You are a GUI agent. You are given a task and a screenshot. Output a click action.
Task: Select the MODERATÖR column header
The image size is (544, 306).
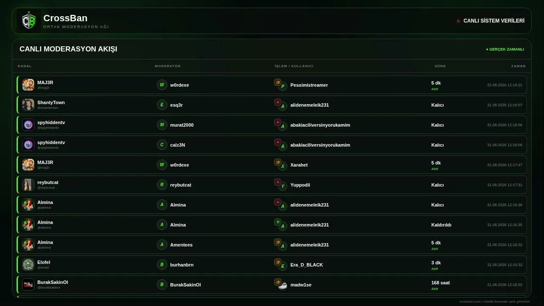(168, 66)
